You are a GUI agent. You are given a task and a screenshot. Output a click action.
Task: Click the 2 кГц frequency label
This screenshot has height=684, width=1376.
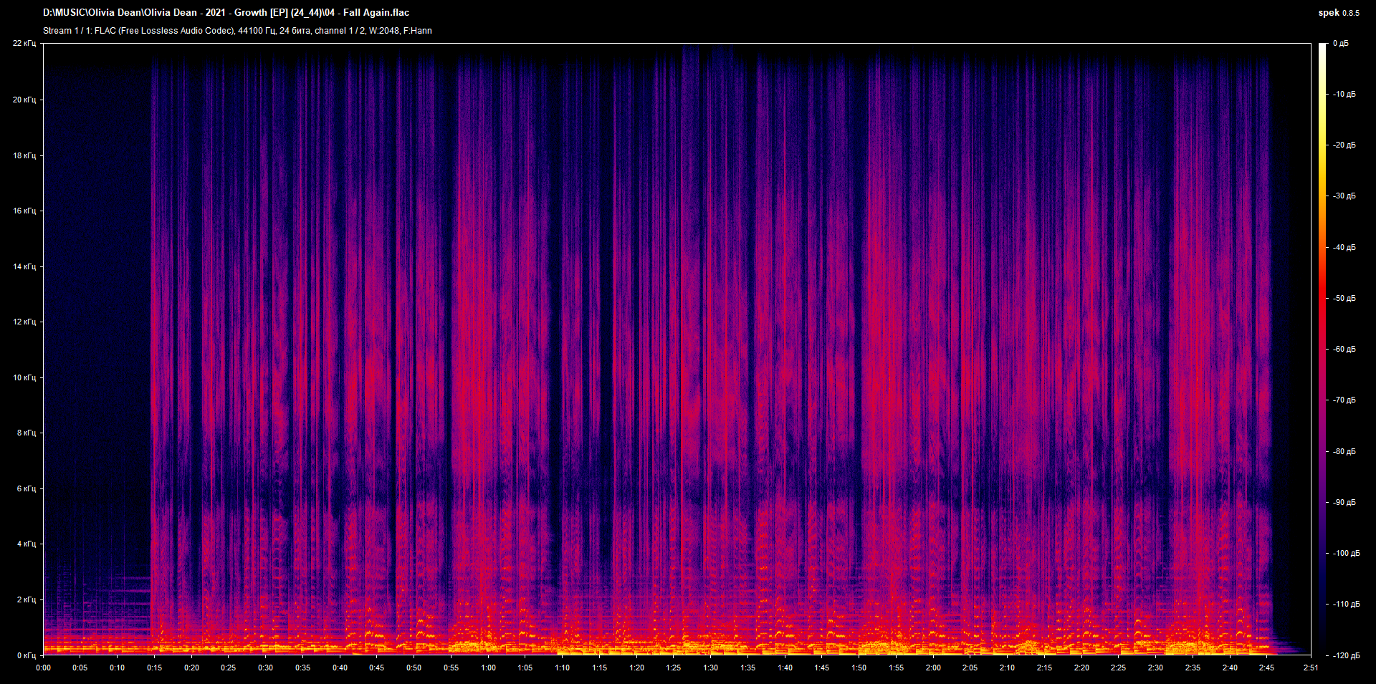[x=27, y=599]
